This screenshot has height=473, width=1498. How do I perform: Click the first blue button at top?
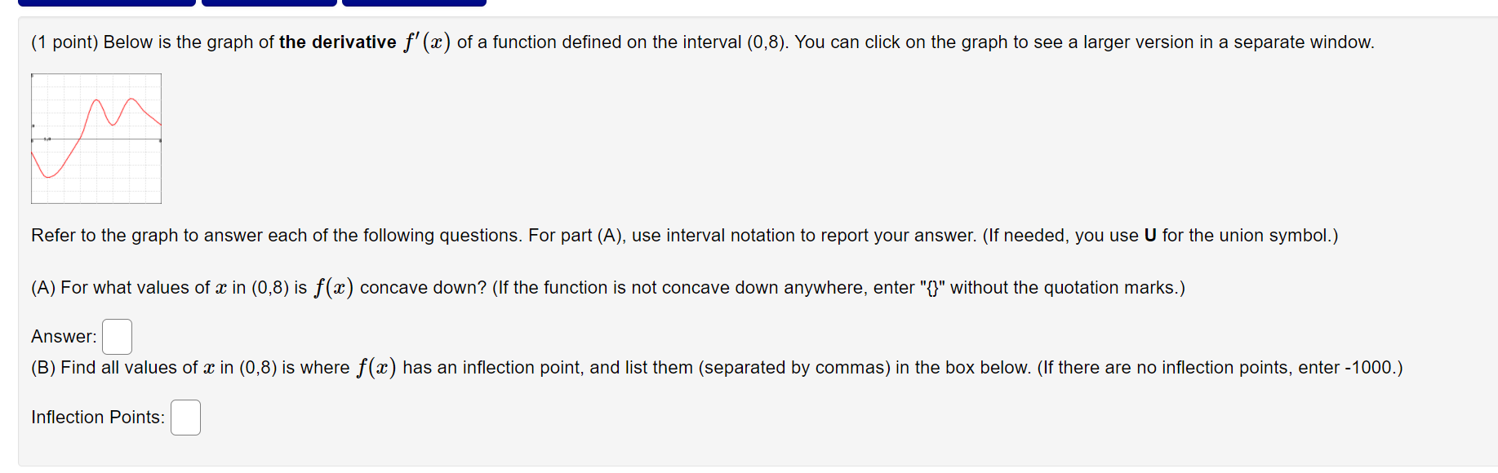[106, 2]
